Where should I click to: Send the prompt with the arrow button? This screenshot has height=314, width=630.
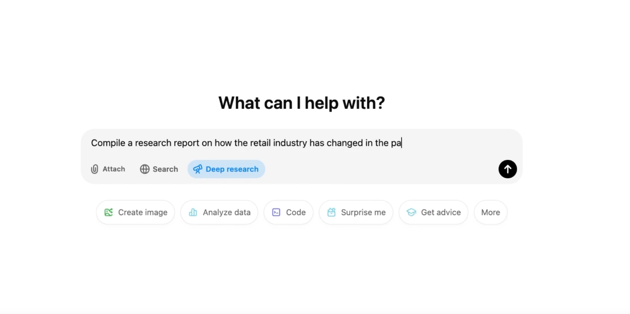[x=507, y=169]
